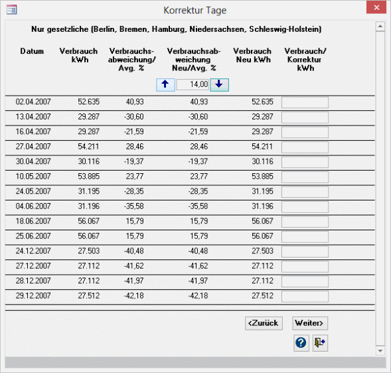Click correction field for 04.06.2007 row

[x=305, y=207]
